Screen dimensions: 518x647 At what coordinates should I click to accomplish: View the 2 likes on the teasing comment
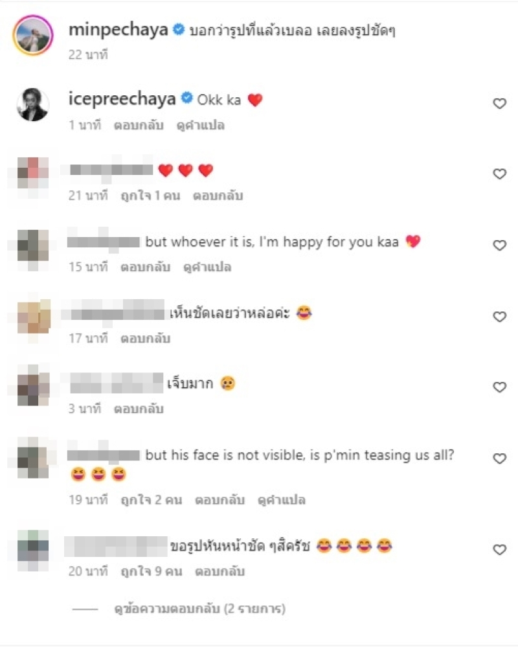click(x=151, y=500)
